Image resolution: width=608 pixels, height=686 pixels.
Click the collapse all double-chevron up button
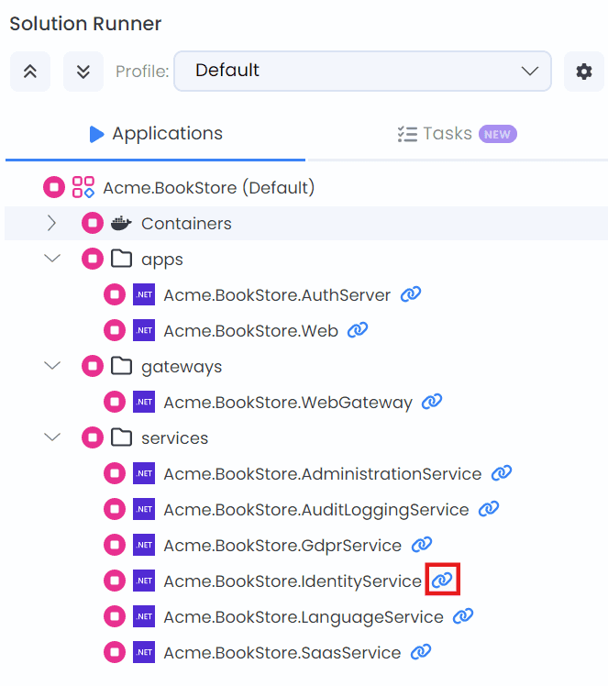click(29, 72)
